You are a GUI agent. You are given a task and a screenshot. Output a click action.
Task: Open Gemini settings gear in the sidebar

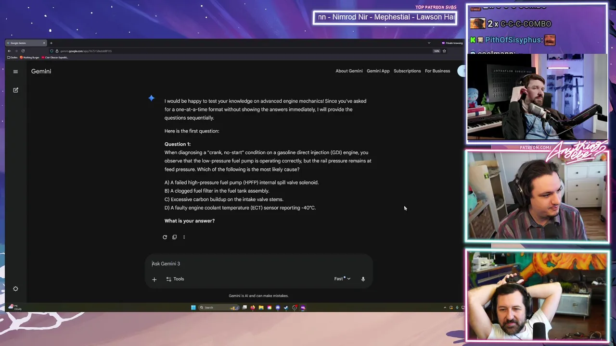pyautogui.click(x=15, y=289)
